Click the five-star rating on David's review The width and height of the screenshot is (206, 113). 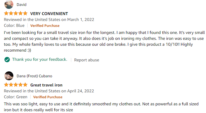[x=16, y=13]
